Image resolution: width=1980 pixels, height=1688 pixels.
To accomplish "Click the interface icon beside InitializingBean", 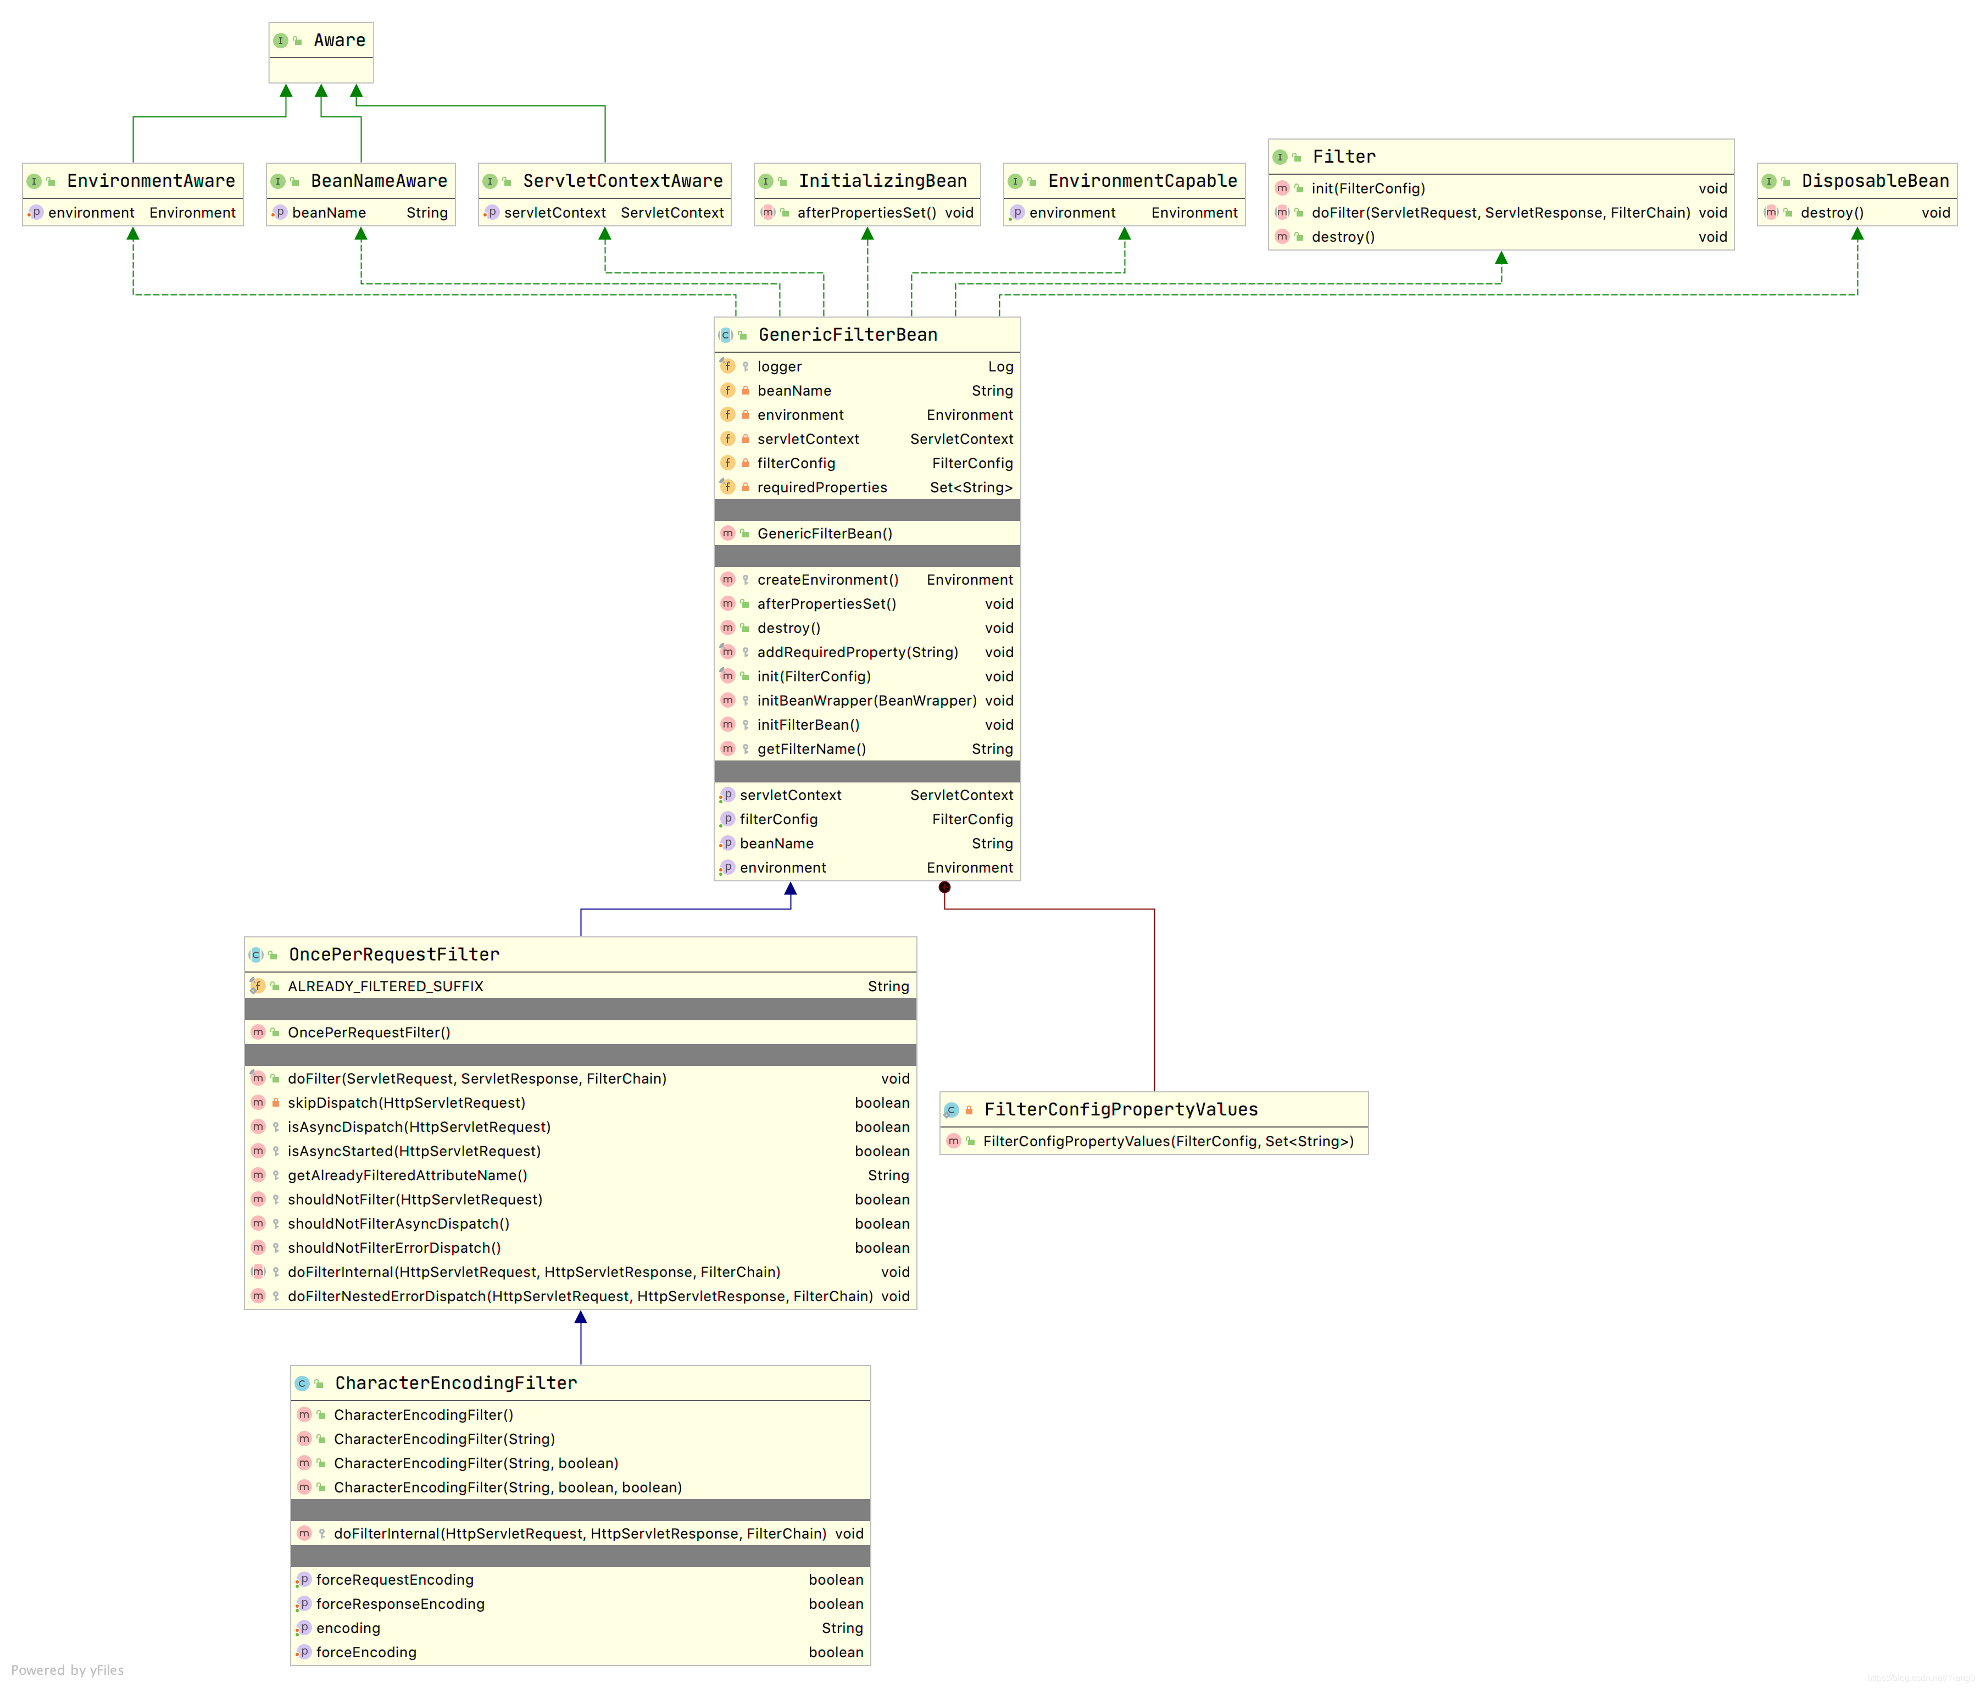I will pos(765,182).
